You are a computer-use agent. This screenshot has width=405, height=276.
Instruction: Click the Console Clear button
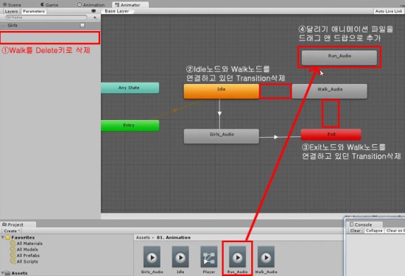pyautogui.click(x=355, y=230)
